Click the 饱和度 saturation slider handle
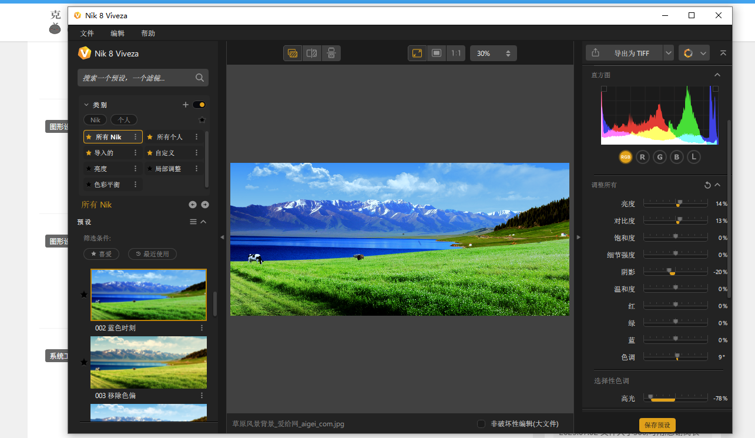This screenshot has width=755, height=438. [675, 237]
